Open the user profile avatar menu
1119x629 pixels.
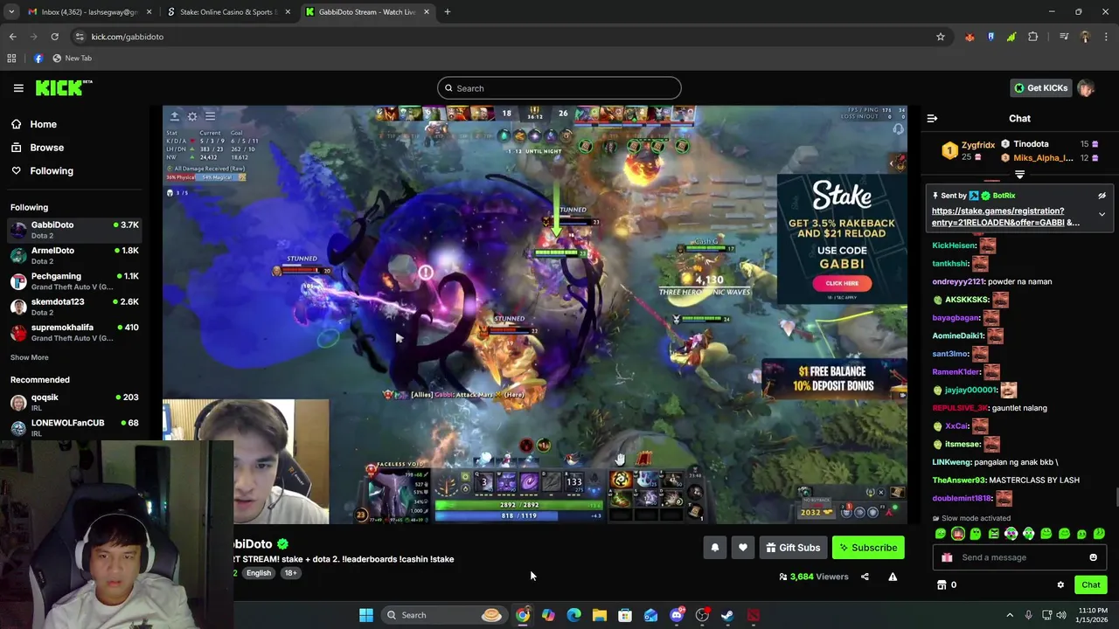1086,88
